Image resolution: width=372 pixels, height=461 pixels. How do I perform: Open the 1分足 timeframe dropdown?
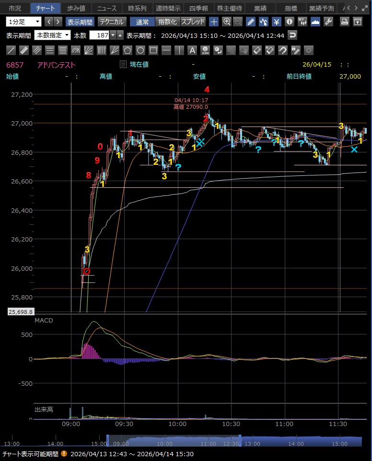24,22
